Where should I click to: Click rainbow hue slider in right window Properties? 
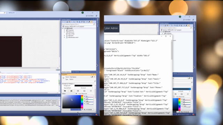179,105
